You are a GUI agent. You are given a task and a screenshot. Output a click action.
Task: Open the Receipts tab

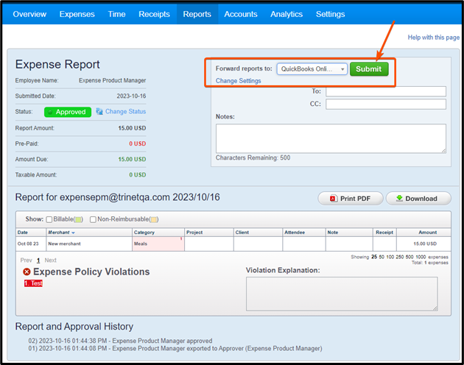pyautogui.click(x=154, y=14)
